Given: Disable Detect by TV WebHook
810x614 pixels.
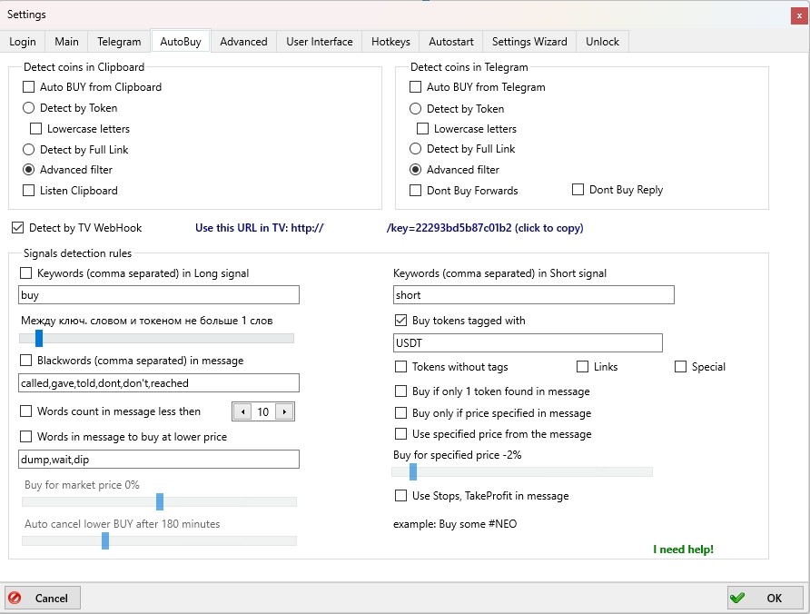Looking at the screenshot, I should pyautogui.click(x=16, y=227).
